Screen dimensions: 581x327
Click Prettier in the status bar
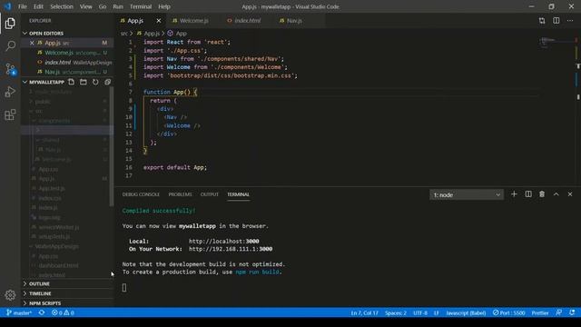[540, 312]
